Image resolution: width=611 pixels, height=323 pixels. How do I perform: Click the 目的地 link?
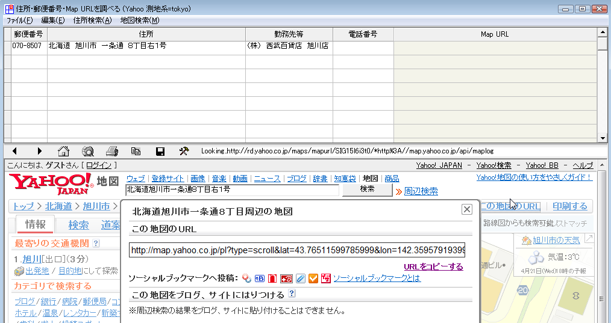(70, 271)
